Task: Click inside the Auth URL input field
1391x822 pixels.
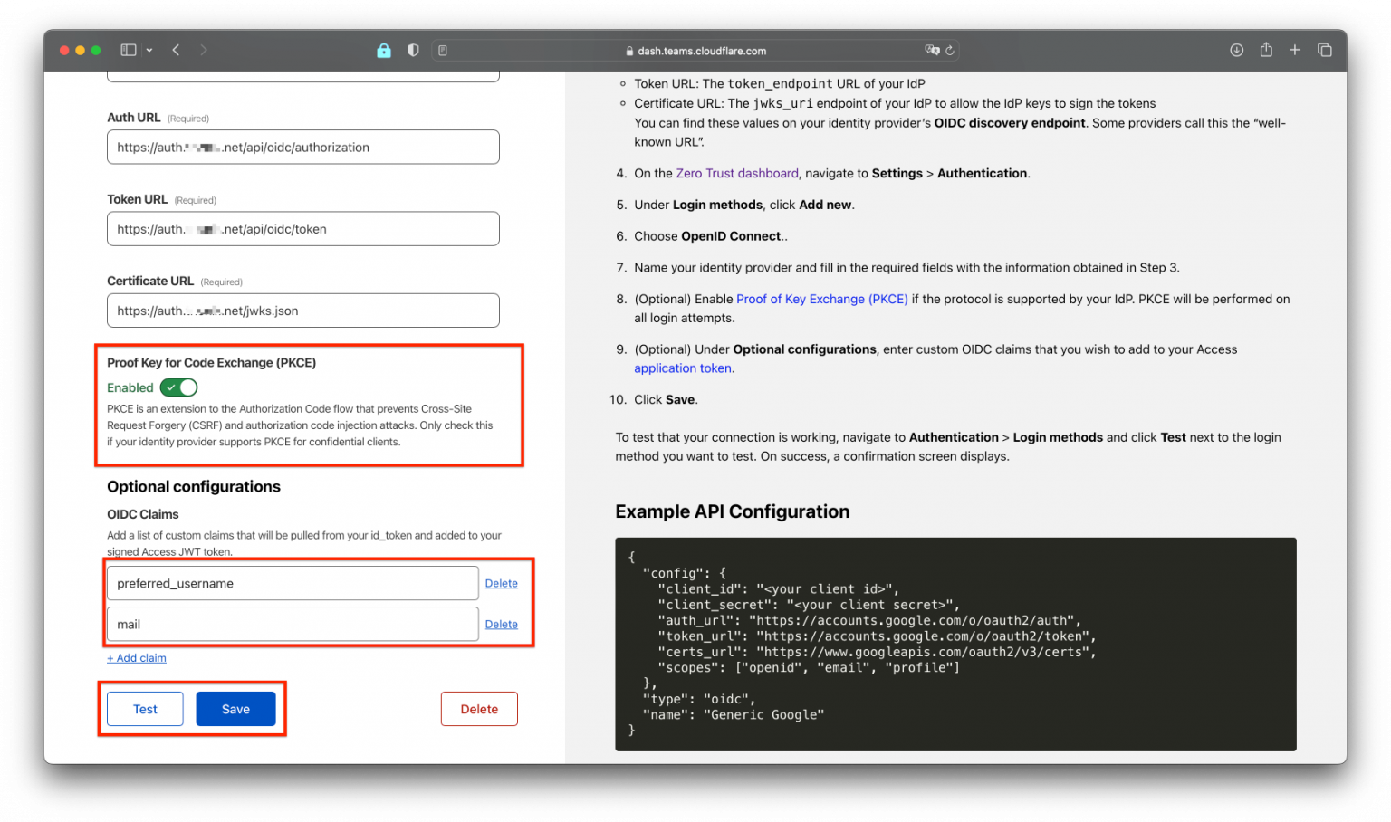Action: [x=302, y=147]
